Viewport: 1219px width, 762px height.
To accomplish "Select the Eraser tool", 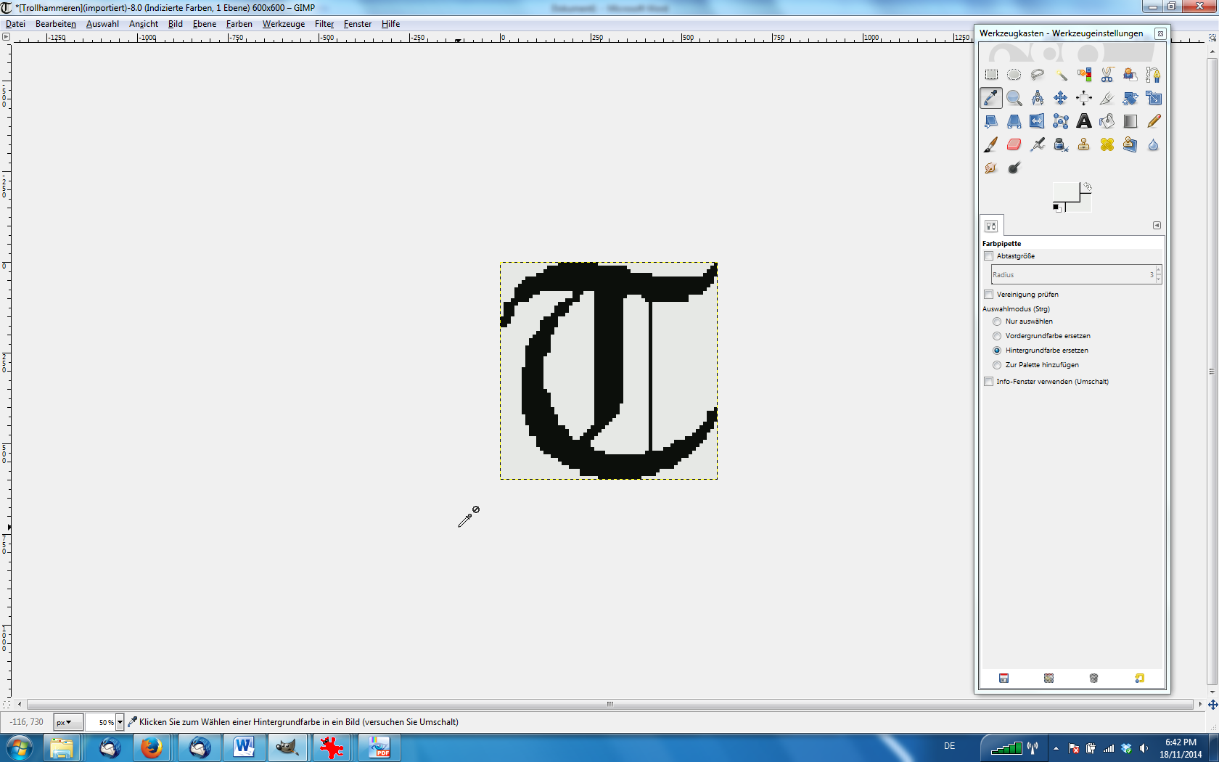I will tap(1014, 144).
